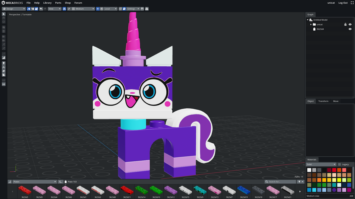
Task: Enable the Legacy checkbox
Action: 339,164
